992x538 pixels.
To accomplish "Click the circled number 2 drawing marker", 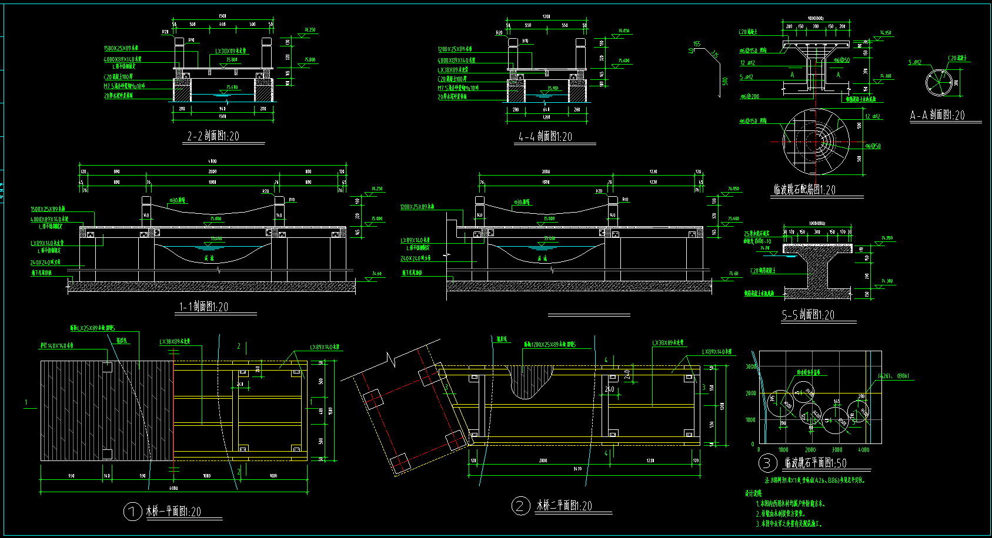I will (x=520, y=506).
